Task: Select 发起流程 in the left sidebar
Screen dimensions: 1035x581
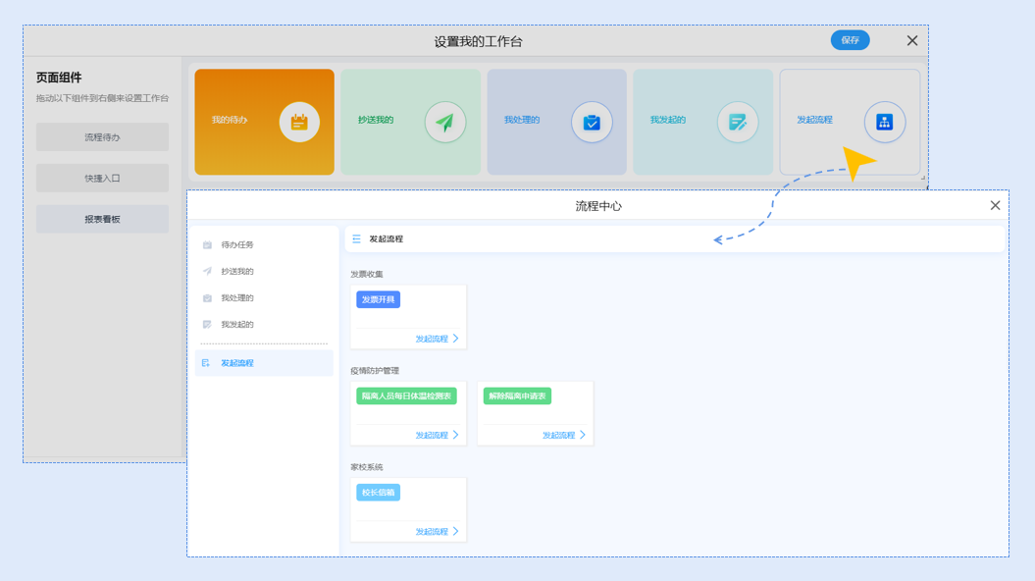Action: click(236, 363)
